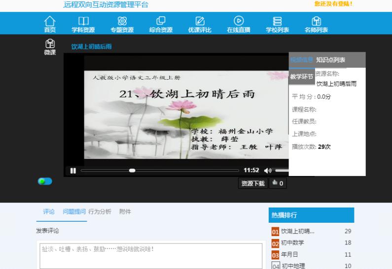392x269 pixels.
Task: Select the 行为分析 tab
Action: click(x=100, y=211)
